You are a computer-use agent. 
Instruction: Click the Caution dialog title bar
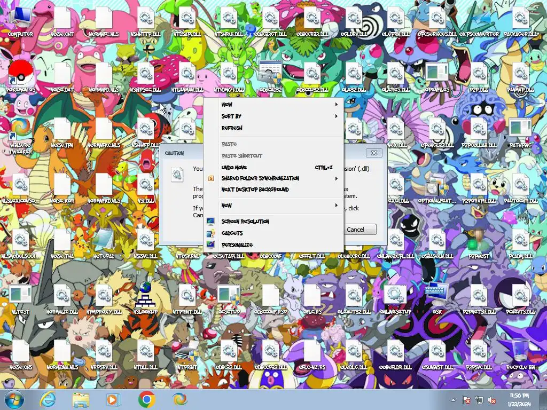(x=182, y=153)
